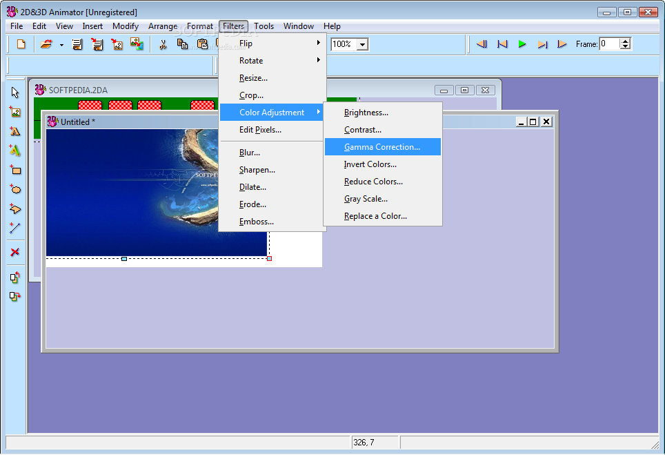Select the arrow pointer tool

pyautogui.click(x=15, y=93)
